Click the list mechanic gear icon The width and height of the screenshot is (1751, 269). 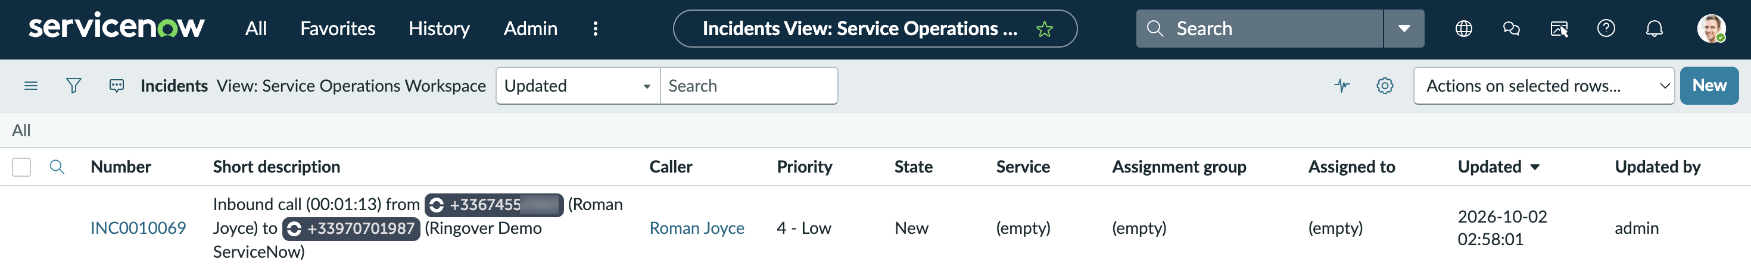coord(1385,86)
